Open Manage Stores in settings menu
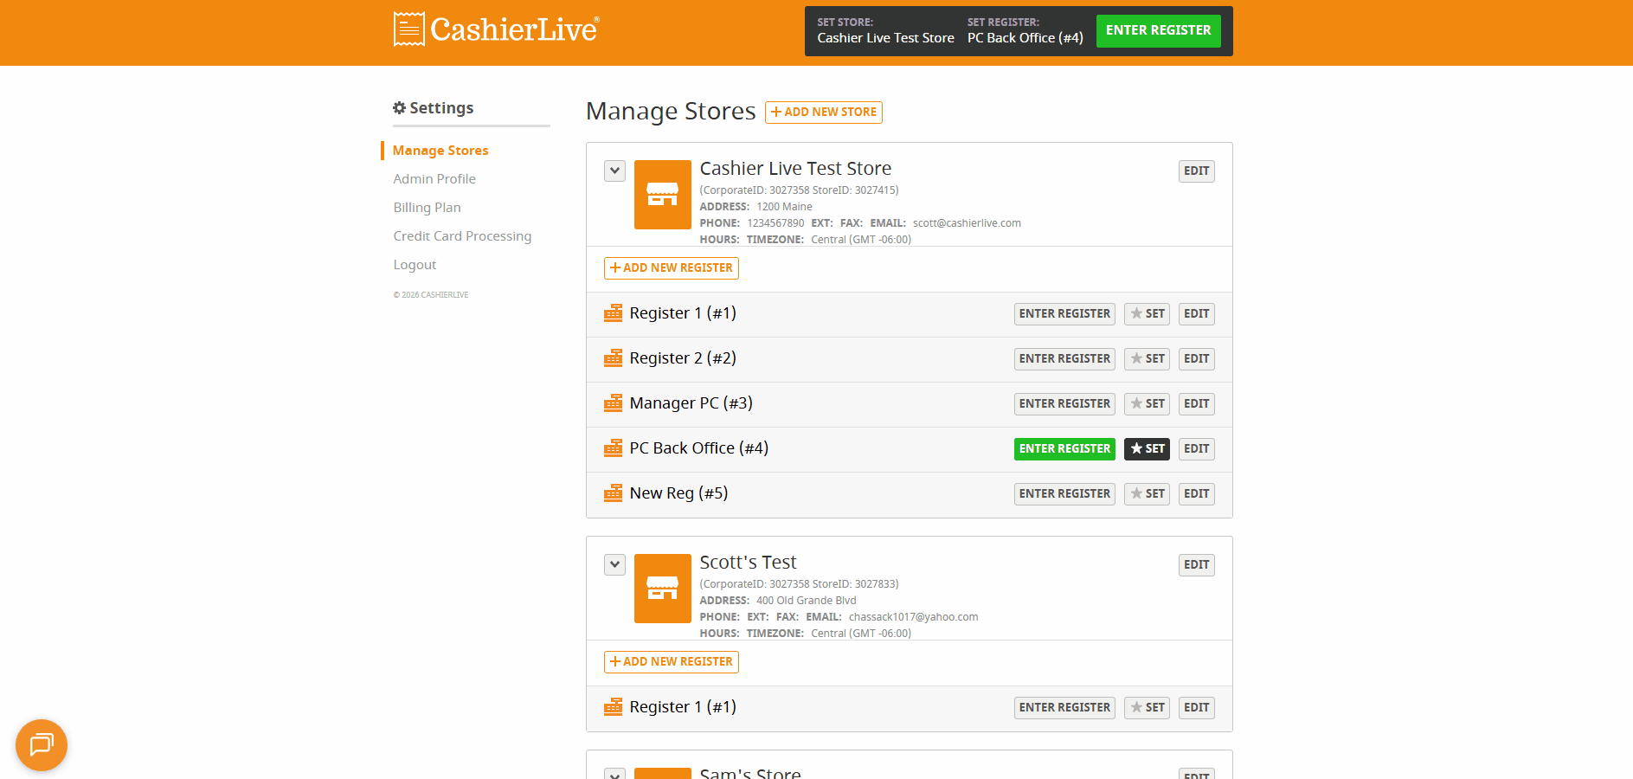This screenshot has height=779, width=1633. pos(440,151)
